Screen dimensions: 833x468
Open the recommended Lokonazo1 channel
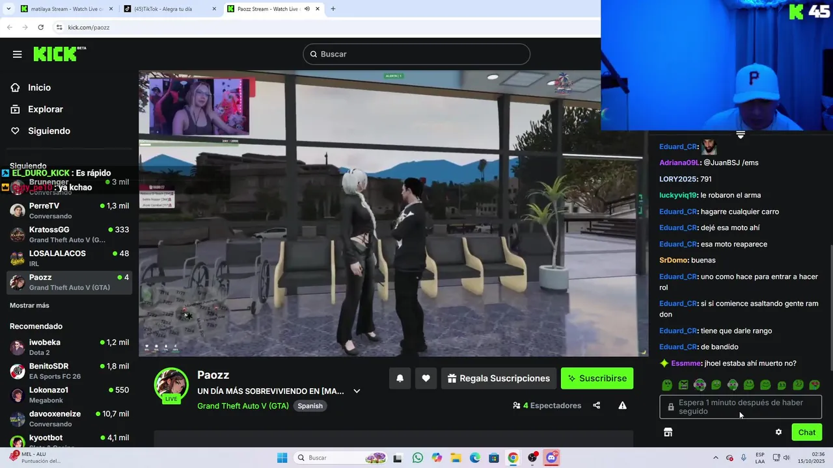(69, 395)
